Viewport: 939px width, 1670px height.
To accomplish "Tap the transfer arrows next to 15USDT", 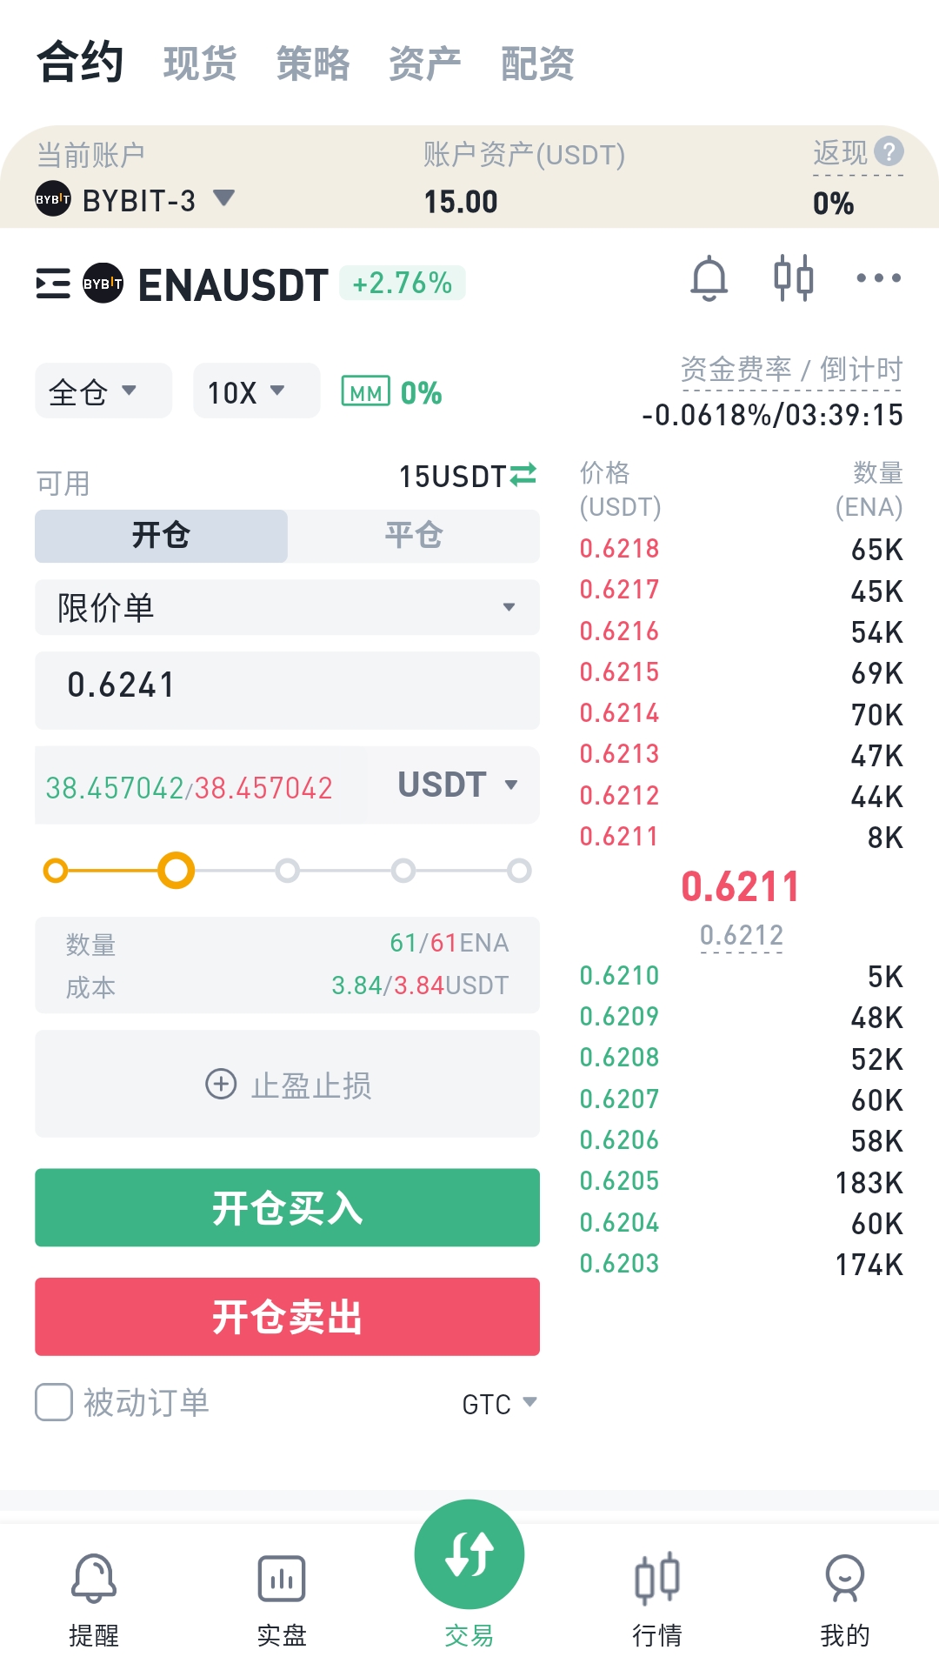I will point(523,475).
